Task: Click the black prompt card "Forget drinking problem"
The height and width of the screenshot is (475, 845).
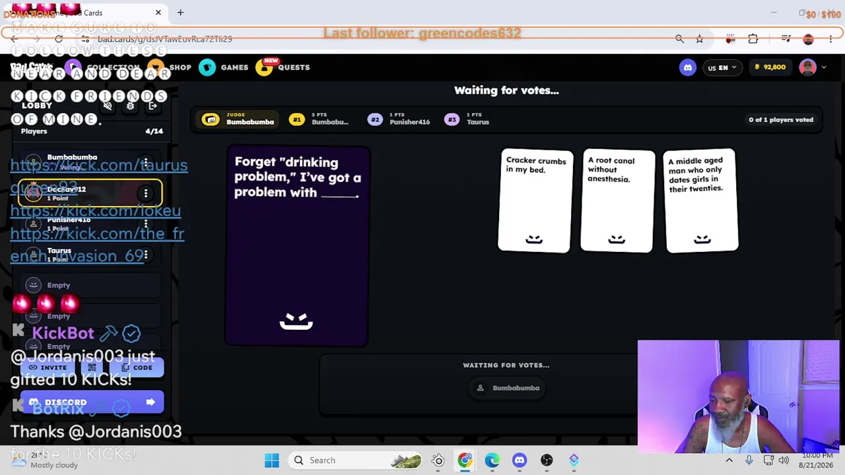Action: [296, 245]
